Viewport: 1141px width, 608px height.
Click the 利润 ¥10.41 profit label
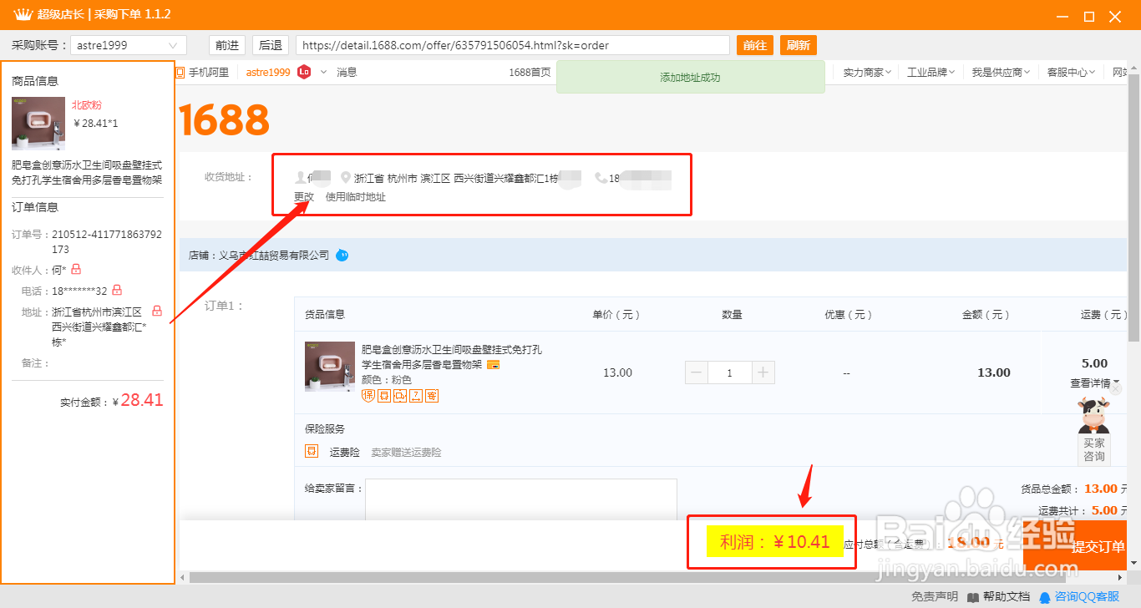coord(775,542)
